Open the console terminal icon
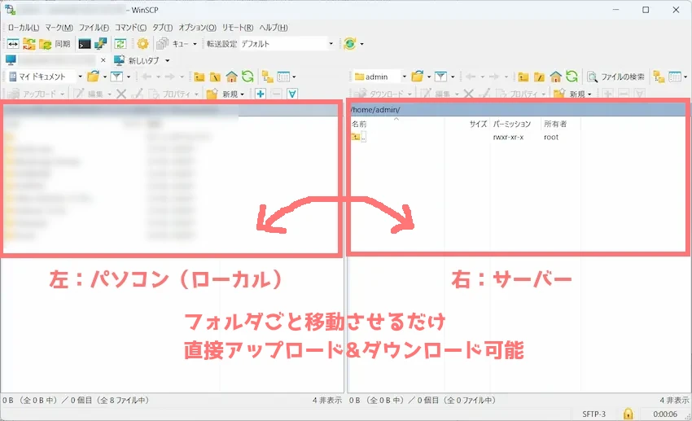692x421 pixels. click(85, 44)
